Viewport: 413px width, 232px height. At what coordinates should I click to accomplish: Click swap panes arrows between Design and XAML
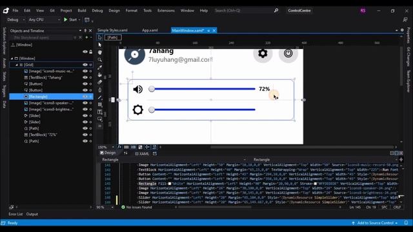coord(126,153)
